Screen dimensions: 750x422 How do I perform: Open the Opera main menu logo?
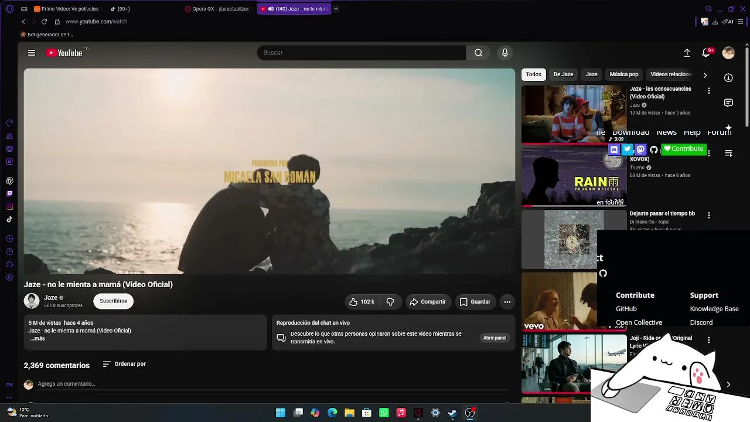click(x=9, y=9)
